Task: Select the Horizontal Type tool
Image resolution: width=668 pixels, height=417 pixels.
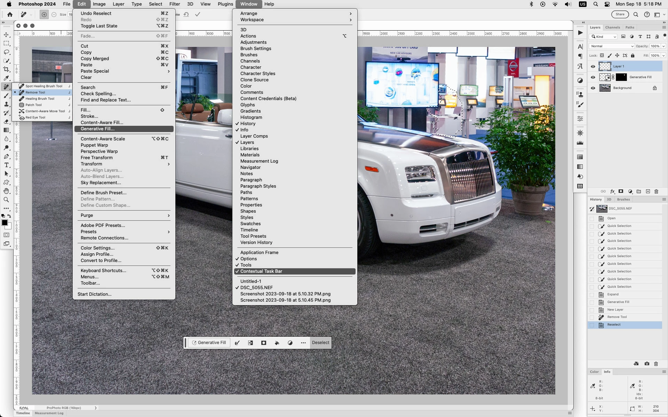Action: pos(6,165)
